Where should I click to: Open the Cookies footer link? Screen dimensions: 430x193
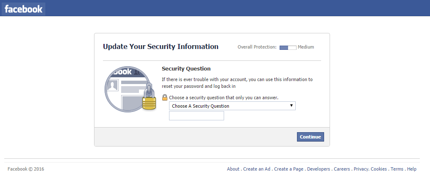pyautogui.click(x=379, y=169)
